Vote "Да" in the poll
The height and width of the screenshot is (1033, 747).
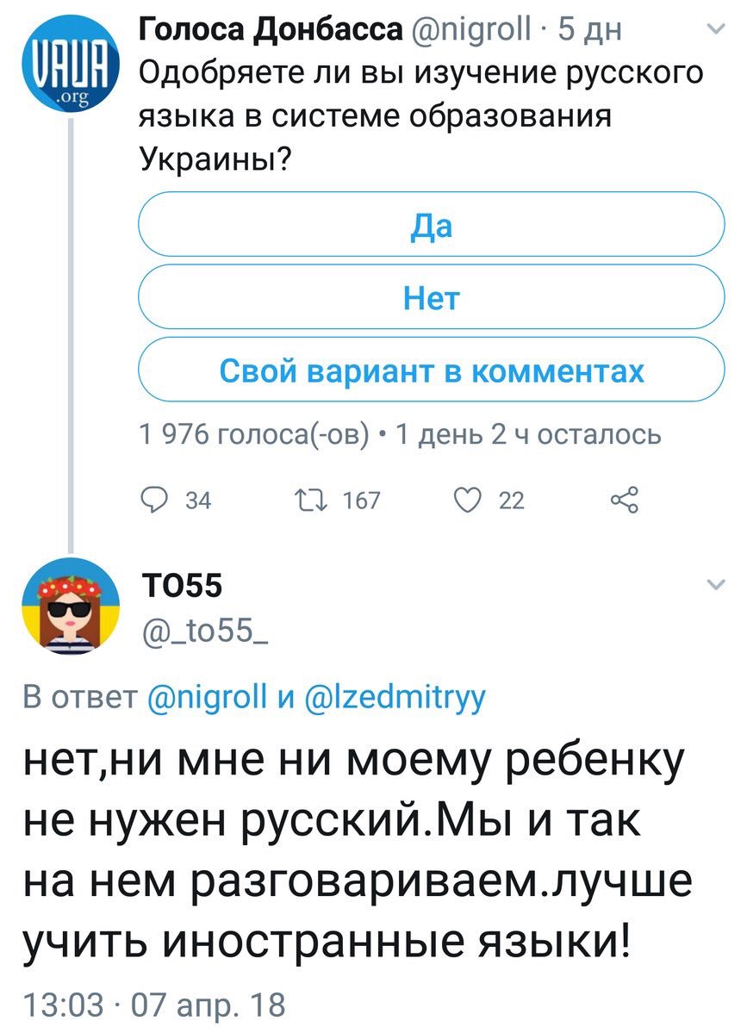click(x=430, y=226)
